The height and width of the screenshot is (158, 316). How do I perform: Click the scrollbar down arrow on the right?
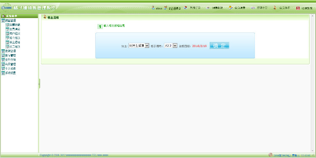313,151
